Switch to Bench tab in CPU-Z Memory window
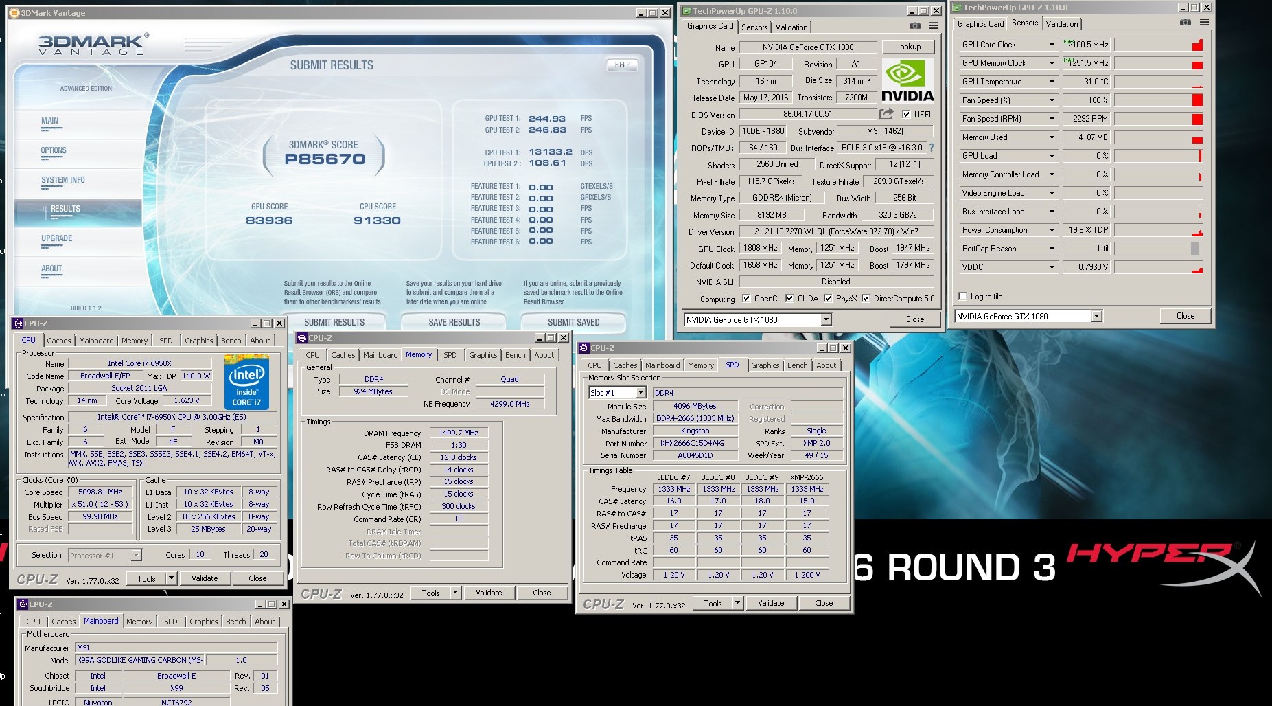This screenshot has height=706, width=1272. 515,355
